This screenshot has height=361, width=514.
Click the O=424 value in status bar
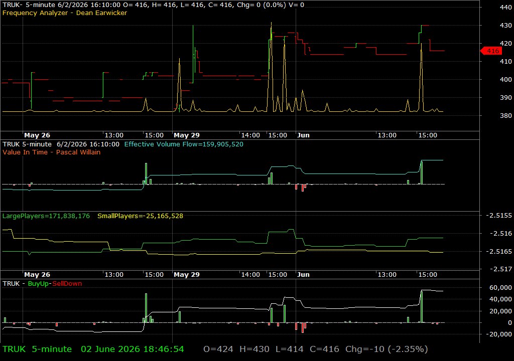coord(218,349)
